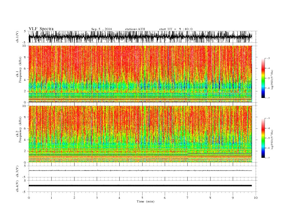Click time axis tick label "9"
This screenshot has height=222, width=288.
[x=233, y=198]
